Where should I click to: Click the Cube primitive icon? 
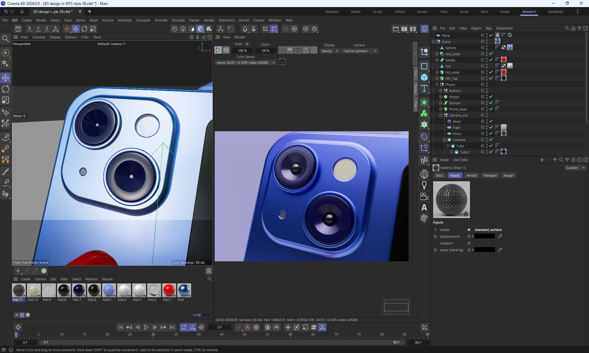(424, 77)
